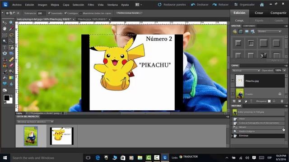This screenshot has width=289, height=162.
Task: Enable Muestrear todas las capas checkbox
Action: 81,13
